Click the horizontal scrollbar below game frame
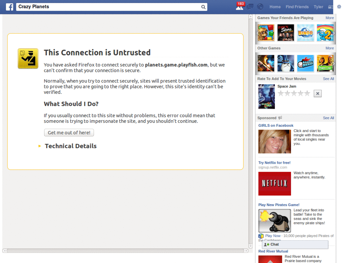 tap(125, 251)
